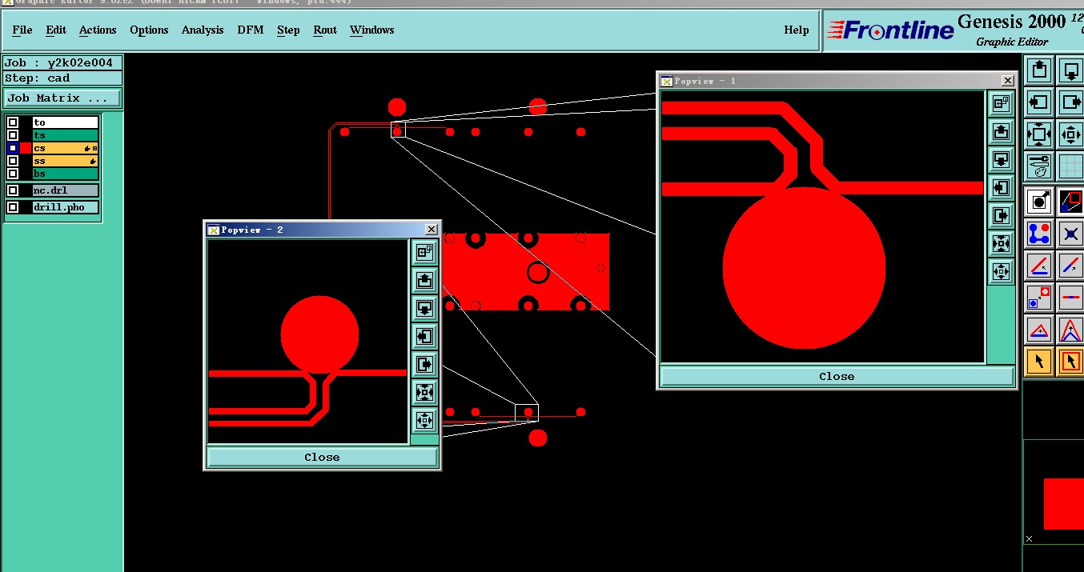Image resolution: width=1084 pixels, height=572 pixels.
Task: Click the red color swatch of cs layer
Action: point(26,148)
